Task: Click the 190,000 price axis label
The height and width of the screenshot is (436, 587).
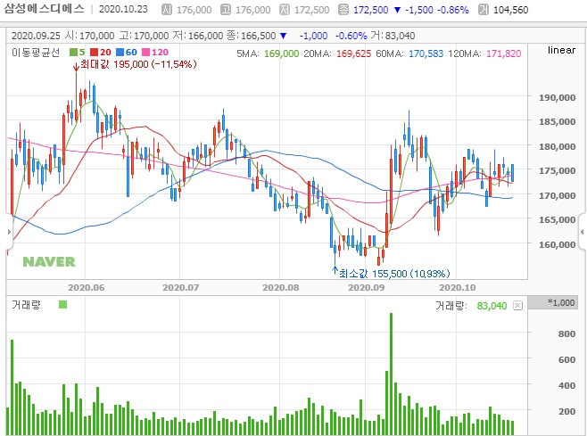Action: pyautogui.click(x=557, y=98)
